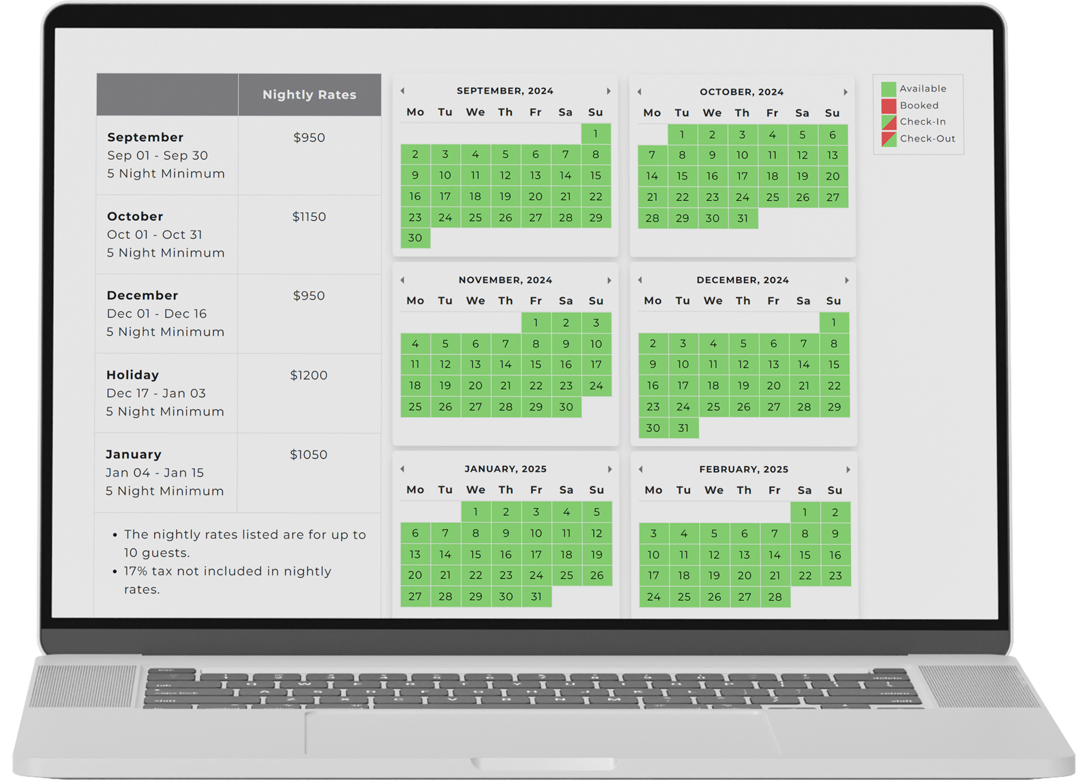Click the $1150 October rate
Screen dimensions: 1088x780
[309, 217]
